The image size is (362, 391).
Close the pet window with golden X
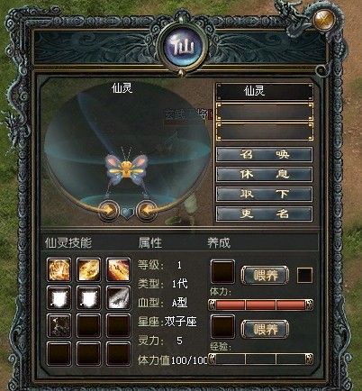[323, 20]
